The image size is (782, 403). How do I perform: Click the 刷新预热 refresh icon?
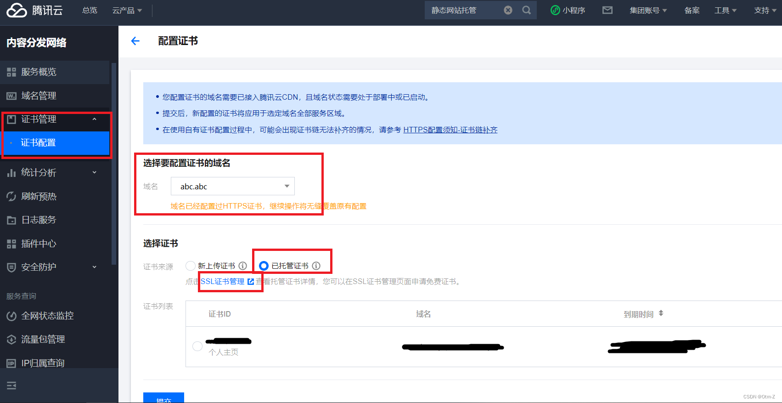(x=11, y=197)
